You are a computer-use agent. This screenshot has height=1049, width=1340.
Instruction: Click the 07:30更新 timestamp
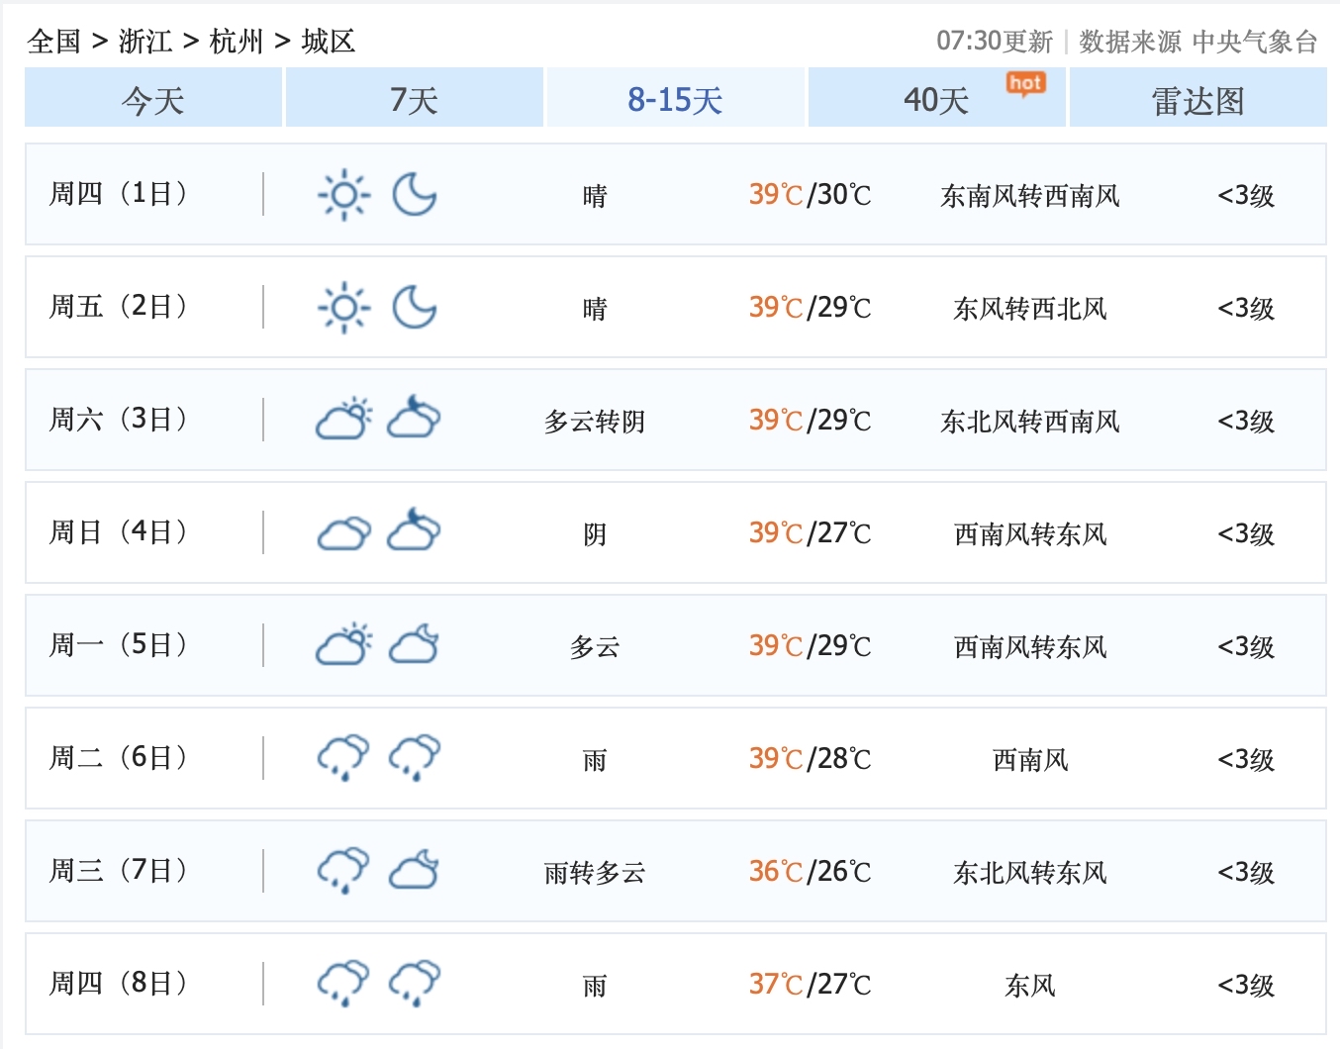click(995, 42)
